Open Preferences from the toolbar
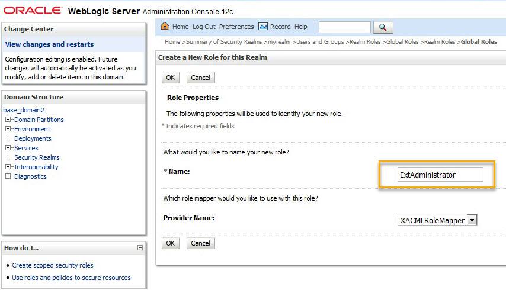Viewport: 506px width, 290px height. coord(236,27)
